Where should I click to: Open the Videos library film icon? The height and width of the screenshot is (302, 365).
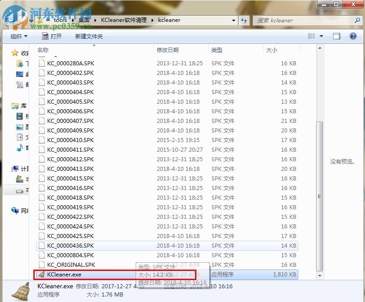coord(20,116)
